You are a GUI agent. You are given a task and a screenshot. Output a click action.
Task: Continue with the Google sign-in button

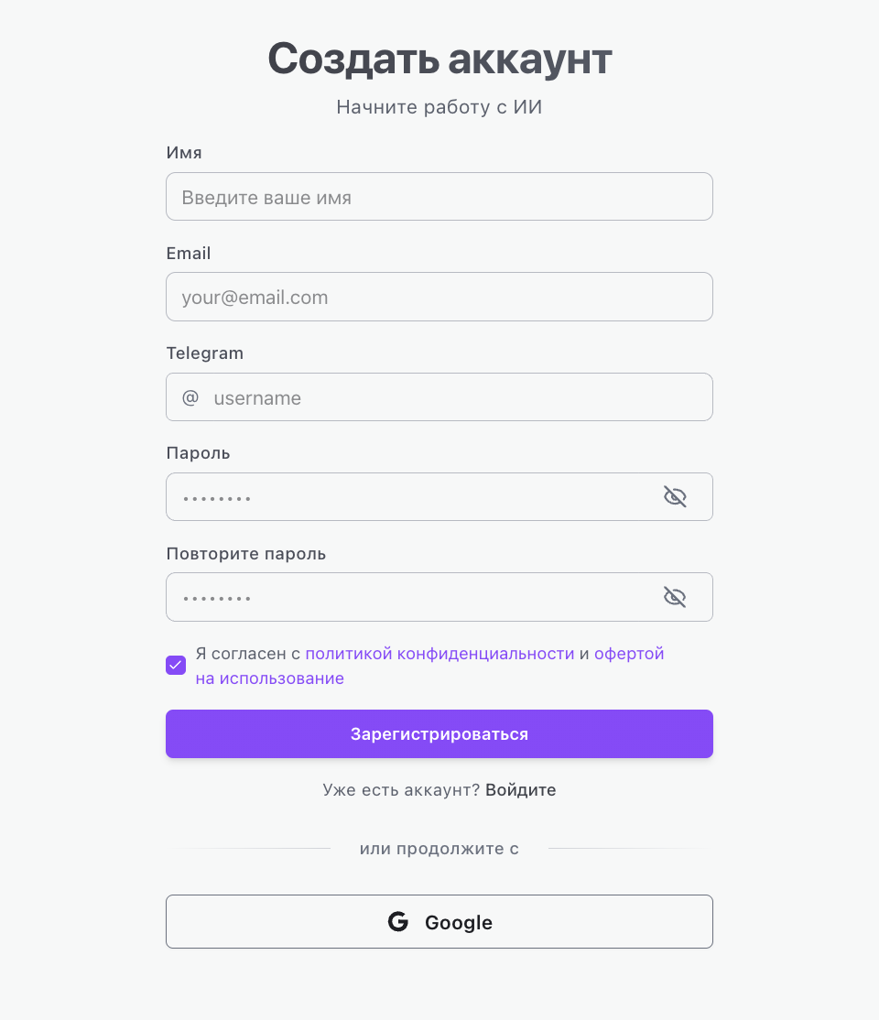coord(439,921)
